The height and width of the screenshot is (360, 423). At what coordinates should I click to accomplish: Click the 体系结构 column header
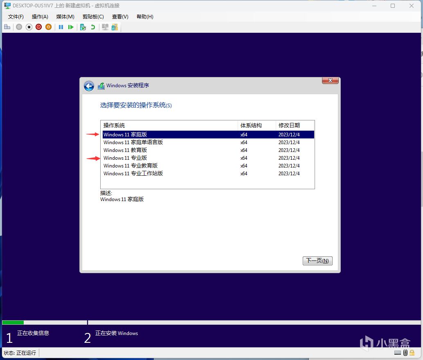(257, 125)
